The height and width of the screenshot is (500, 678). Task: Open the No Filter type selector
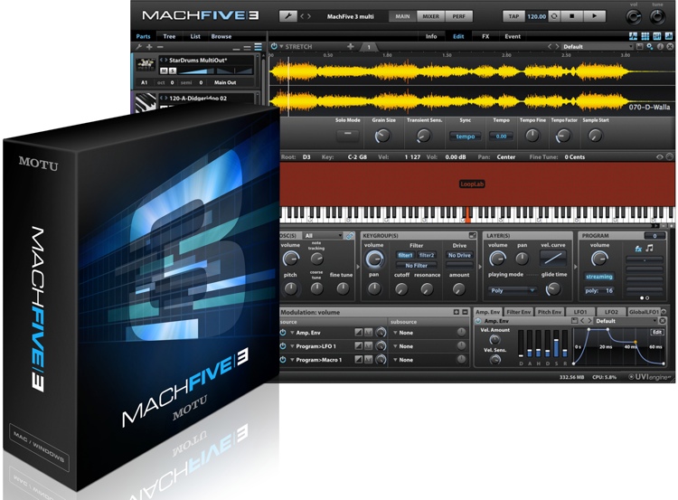pos(416,266)
